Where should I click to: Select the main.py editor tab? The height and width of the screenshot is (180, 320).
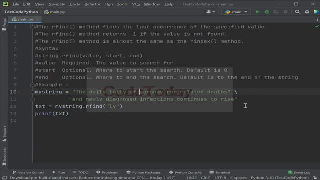click(25, 19)
